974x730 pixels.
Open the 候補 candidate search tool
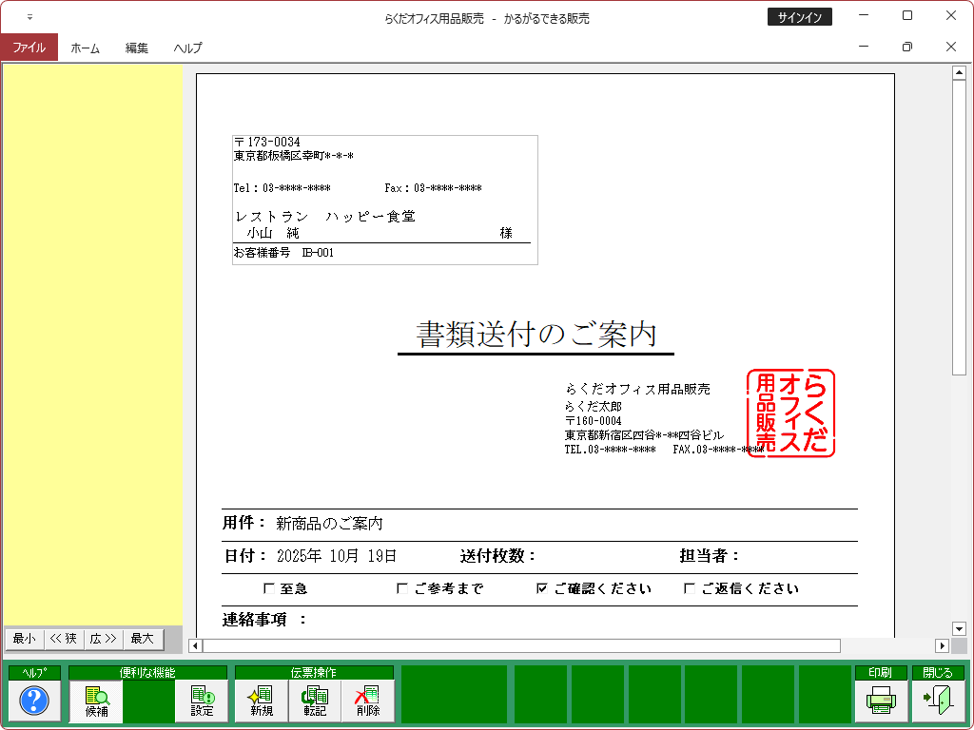96,701
